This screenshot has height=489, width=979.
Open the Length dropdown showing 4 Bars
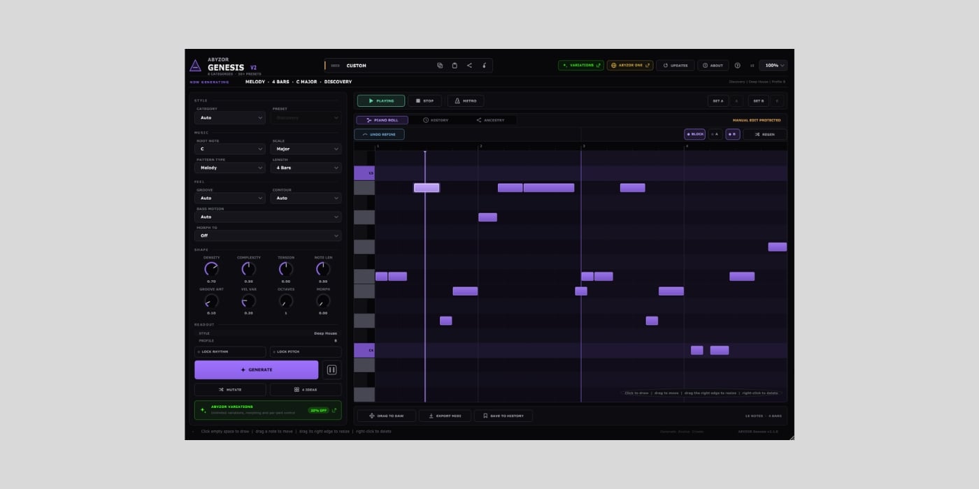(306, 168)
